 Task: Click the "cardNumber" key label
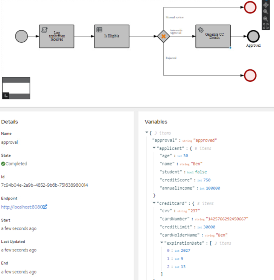point(175,219)
